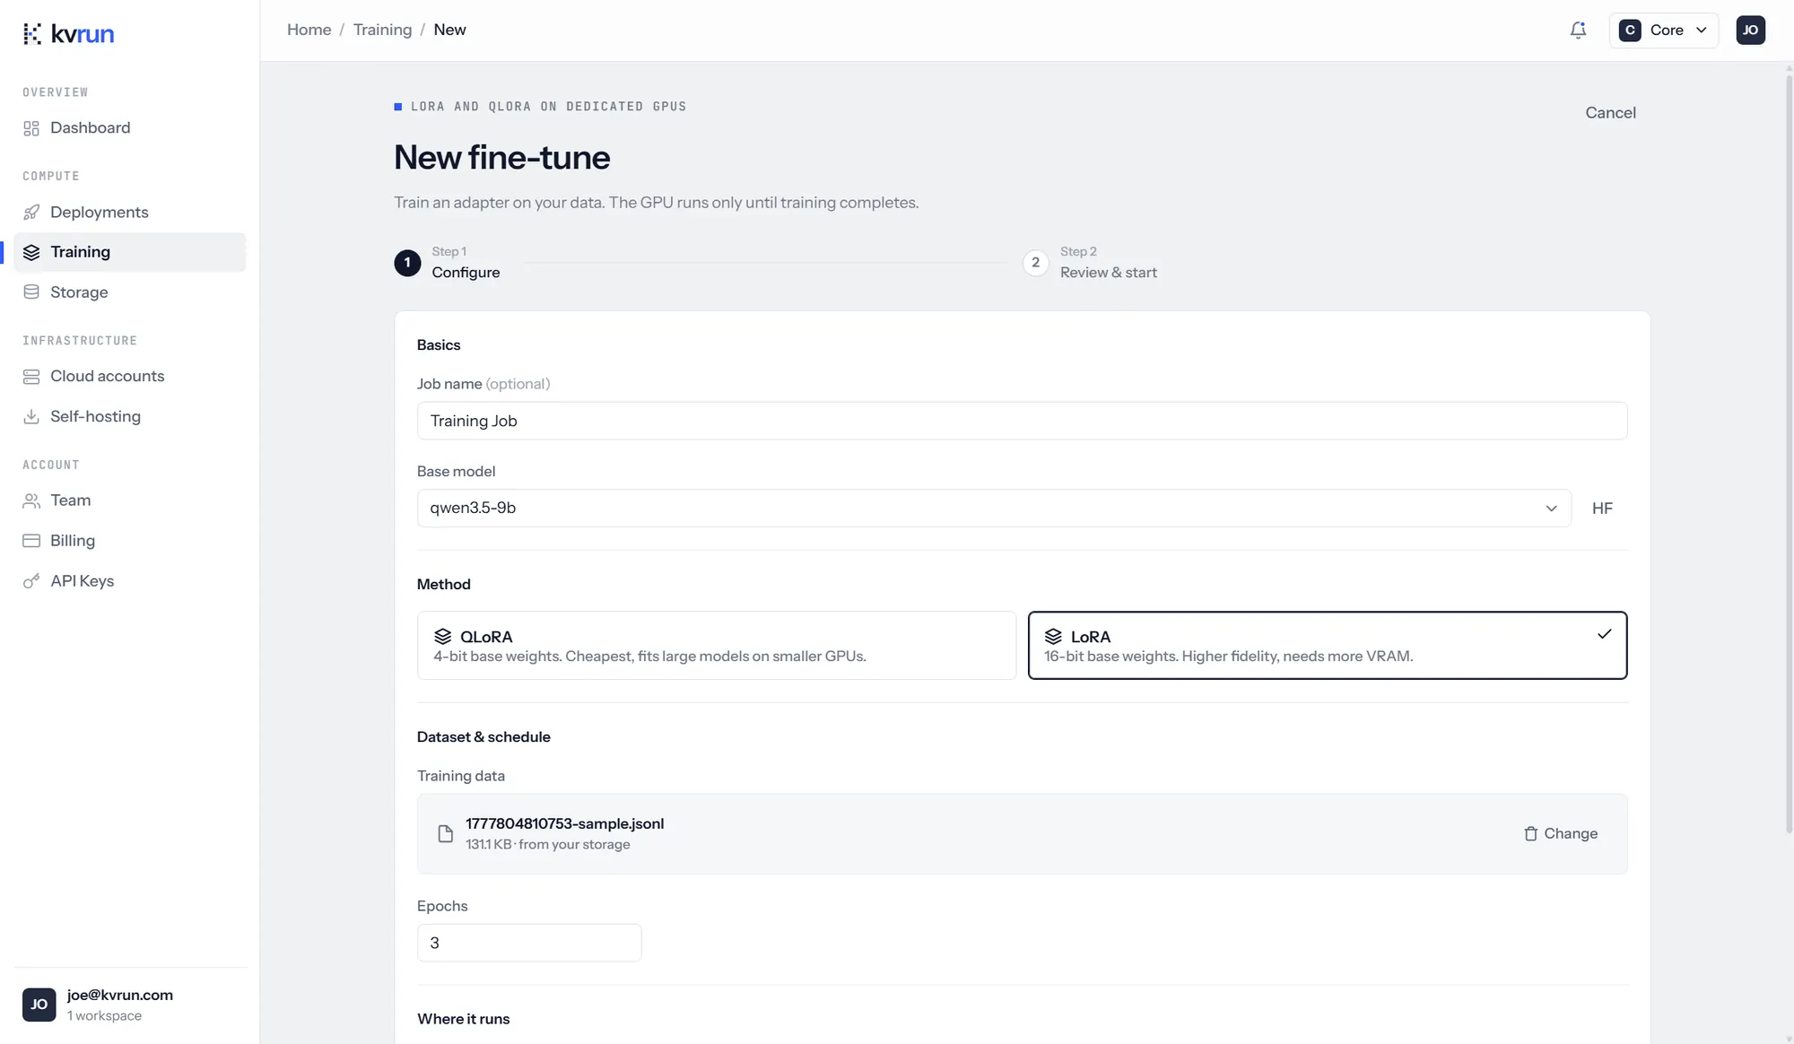The image size is (1794, 1044).
Task: Select the Training sidebar item
Action: (x=129, y=252)
